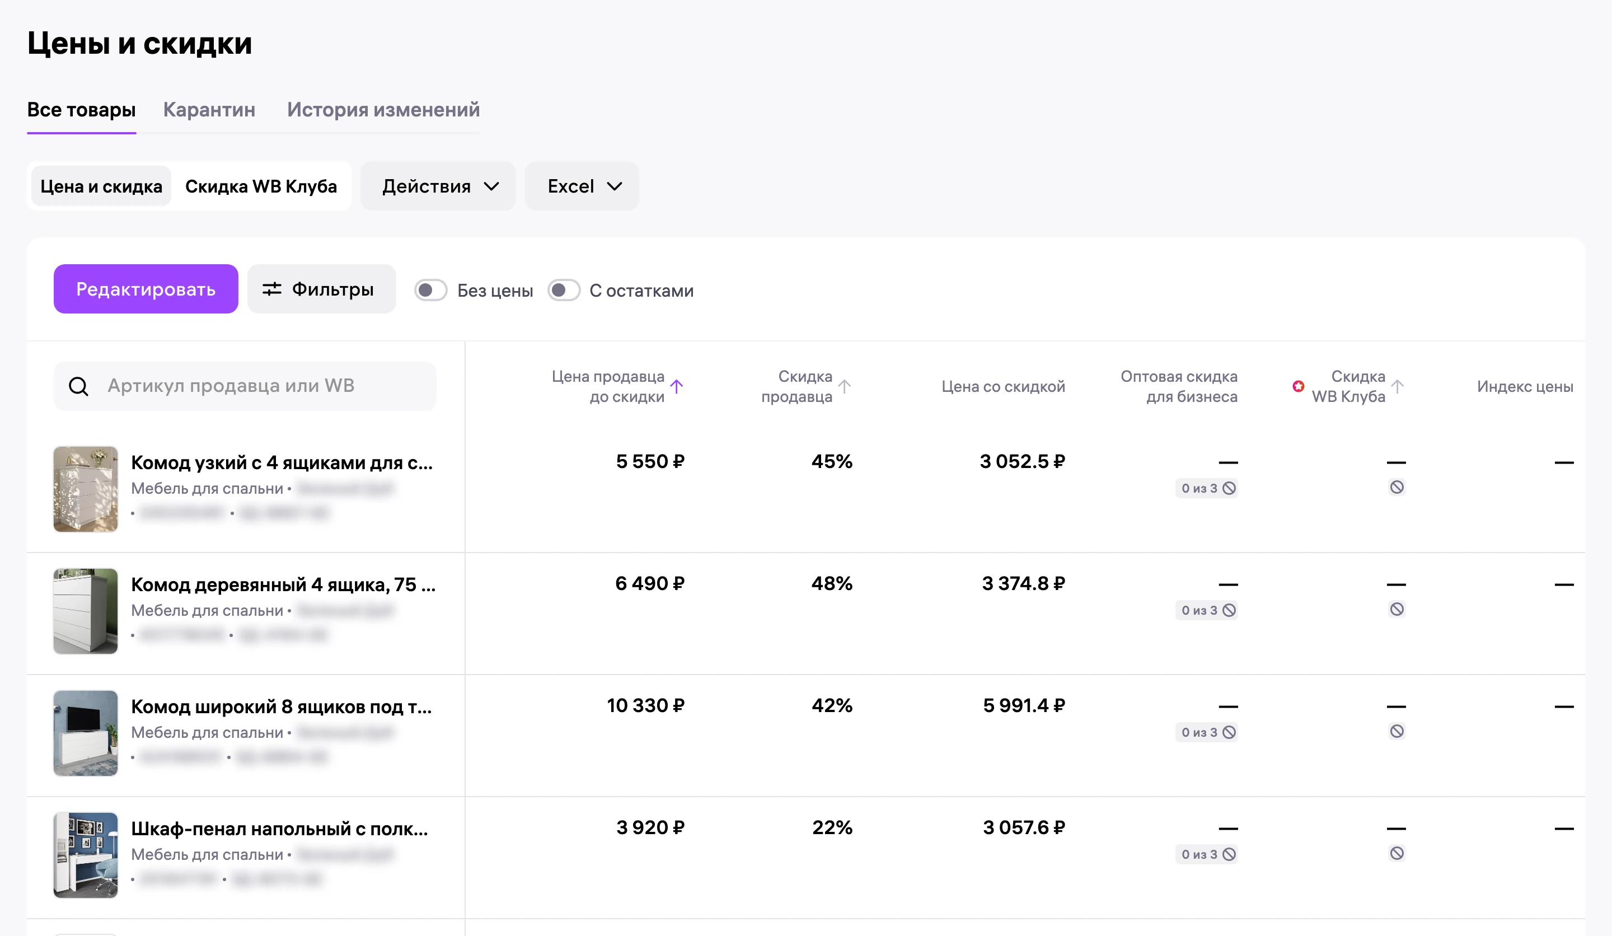The width and height of the screenshot is (1612, 936).
Task: Click the 'Редактировать' button
Action: coord(146,289)
